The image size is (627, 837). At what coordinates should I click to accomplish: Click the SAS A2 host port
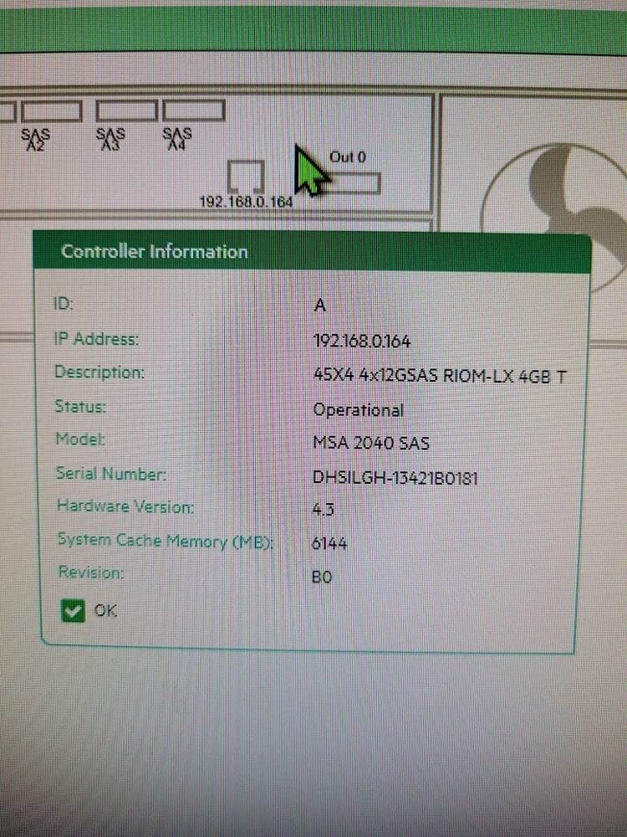coord(51,111)
